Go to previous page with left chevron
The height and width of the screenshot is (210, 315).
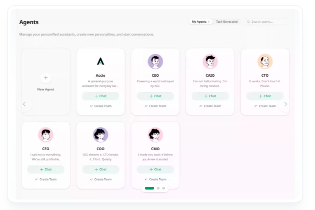click(24, 104)
